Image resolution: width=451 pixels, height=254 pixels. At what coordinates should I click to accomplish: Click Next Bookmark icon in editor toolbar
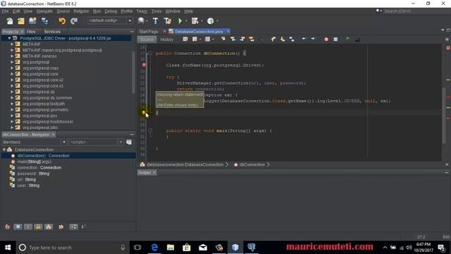[x=283, y=40]
